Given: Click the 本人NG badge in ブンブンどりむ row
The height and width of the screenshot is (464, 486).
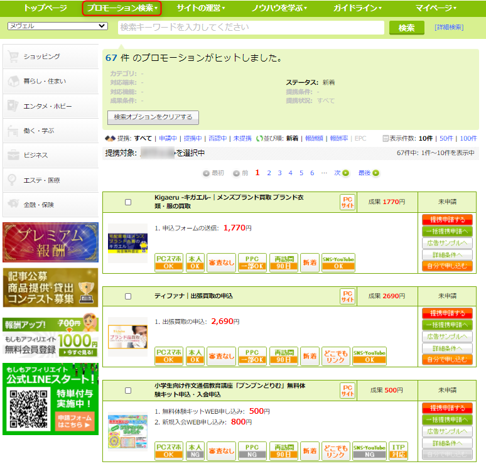Looking at the screenshot, I should pos(195,451).
